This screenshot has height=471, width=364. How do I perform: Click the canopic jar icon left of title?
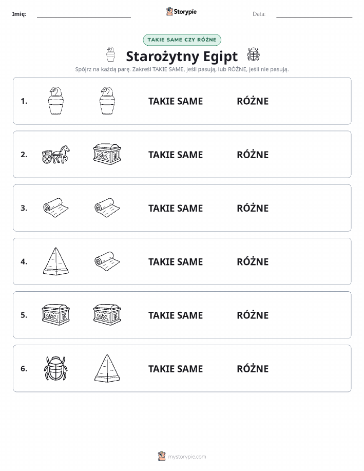(x=110, y=54)
